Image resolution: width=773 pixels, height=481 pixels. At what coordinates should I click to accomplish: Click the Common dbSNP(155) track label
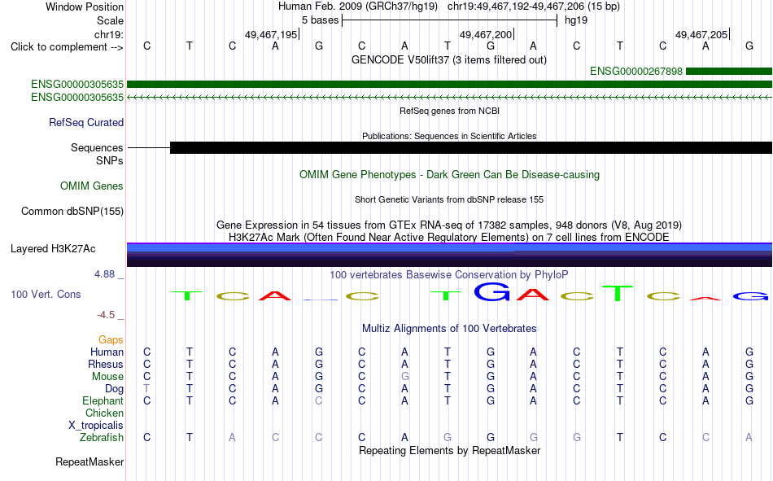pos(72,211)
